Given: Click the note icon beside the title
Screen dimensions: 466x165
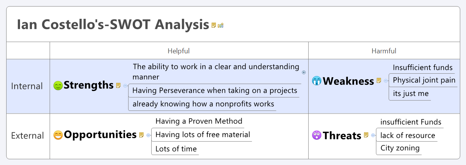Looking at the screenshot, I should (x=214, y=25).
